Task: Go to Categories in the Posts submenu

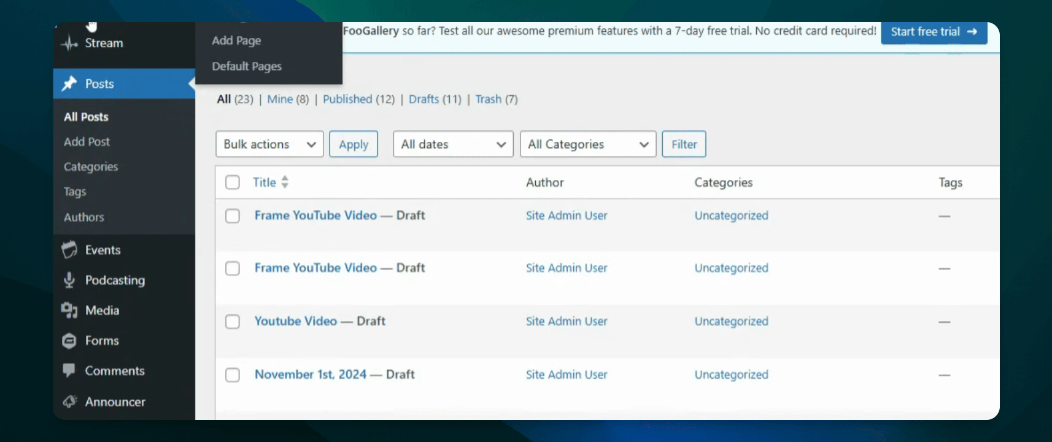Action: pyautogui.click(x=91, y=167)
